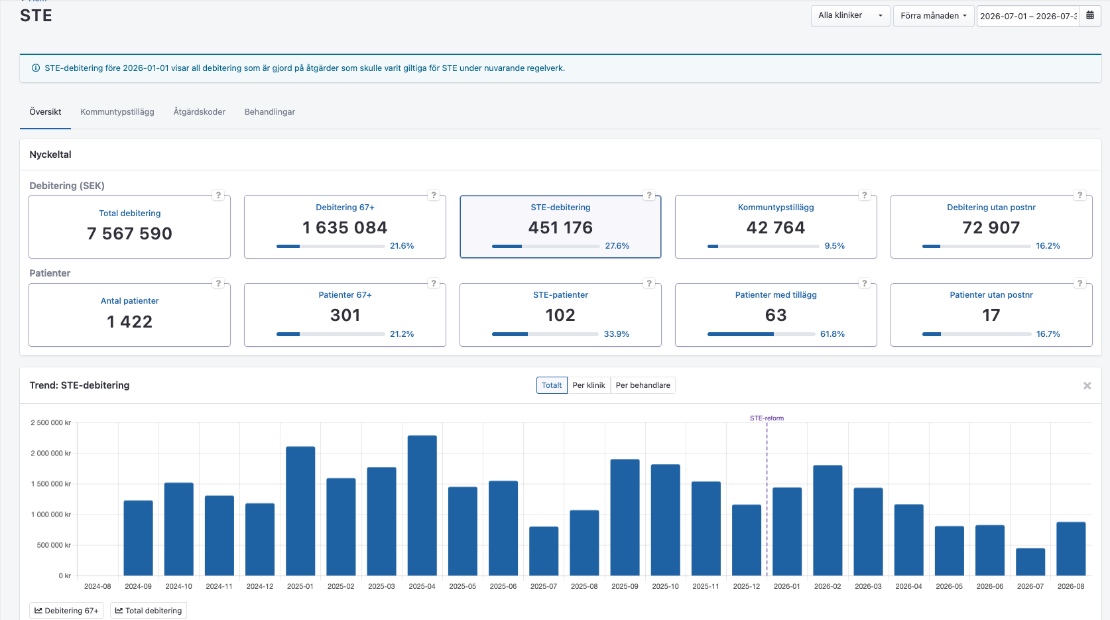Select the Antal patienter 1 422 card
Viewport: 1110px width, 620px height.
tap(129, 315)
